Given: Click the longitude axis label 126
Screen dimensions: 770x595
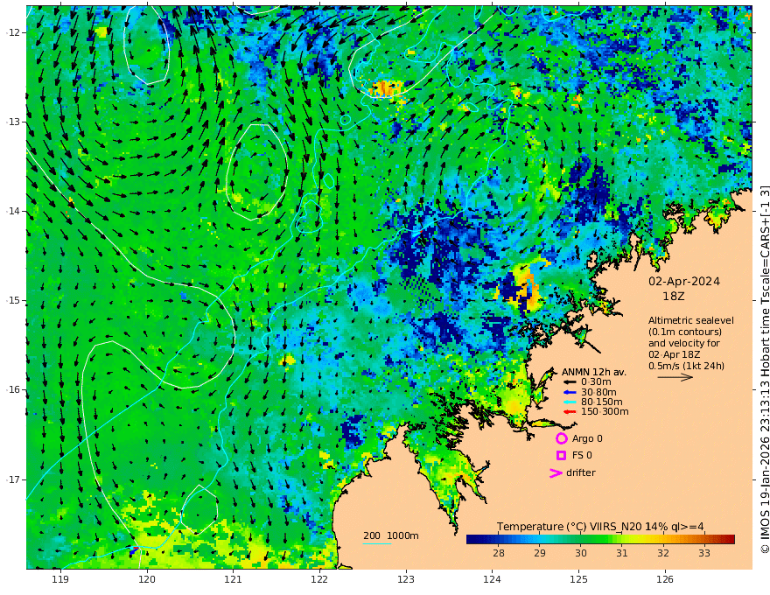Looking at the screenshot, I should 665,579.
